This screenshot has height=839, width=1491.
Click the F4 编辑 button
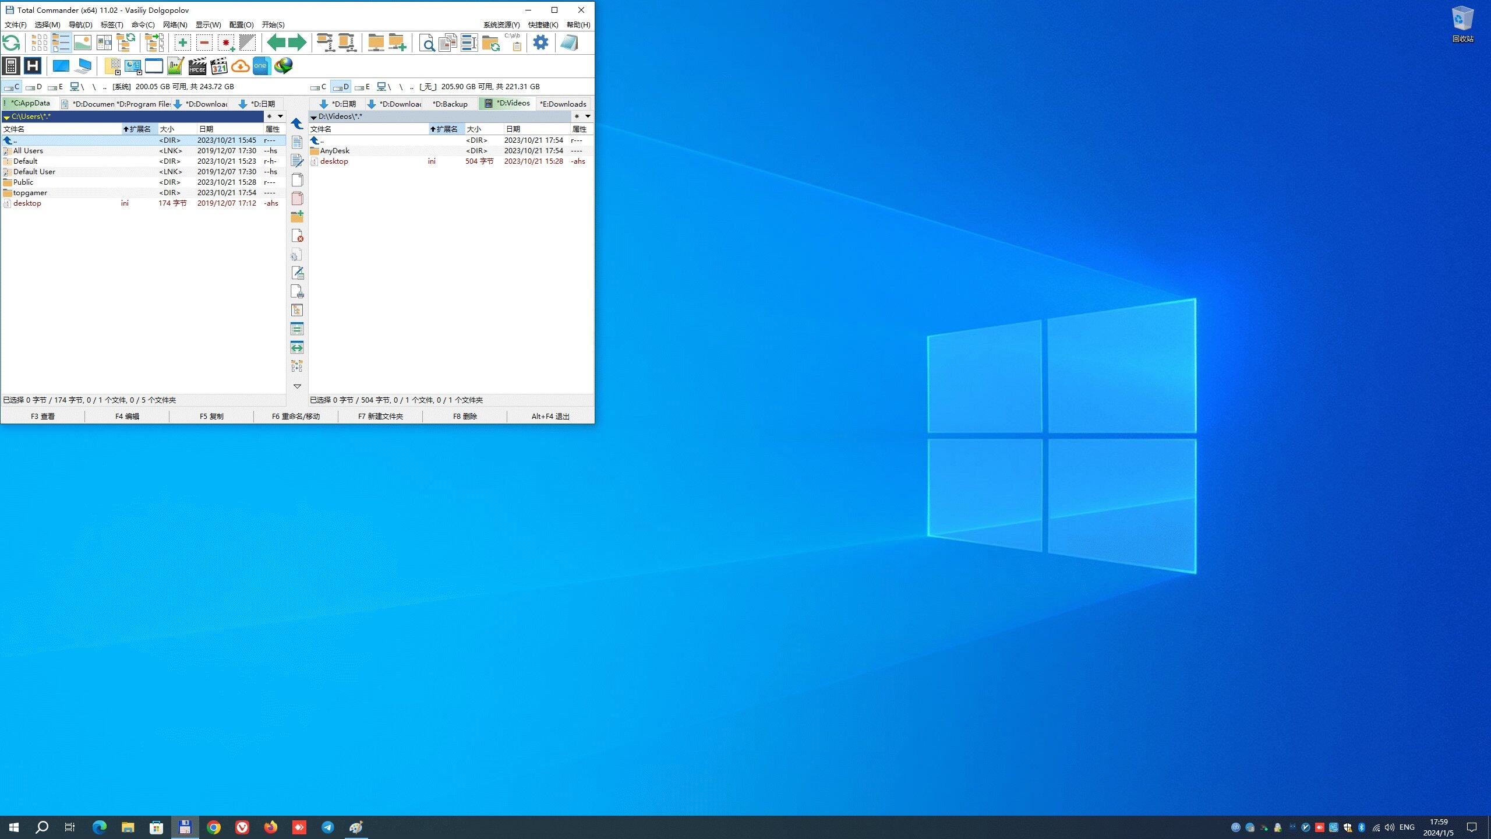click(x=127, y=416)
